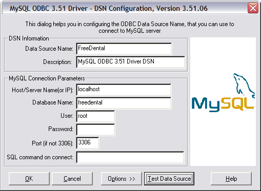Image resolution: width=261 pixels, height=191 pixels.
Task: Click the 'Password:' label
Action: tap(61, 129)
